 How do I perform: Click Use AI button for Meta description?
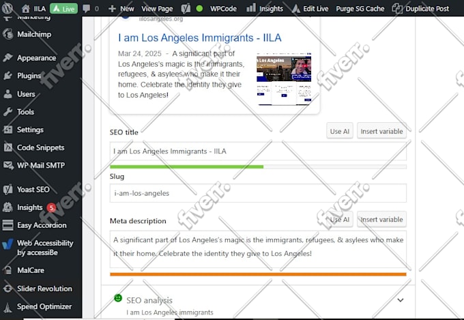340,219
